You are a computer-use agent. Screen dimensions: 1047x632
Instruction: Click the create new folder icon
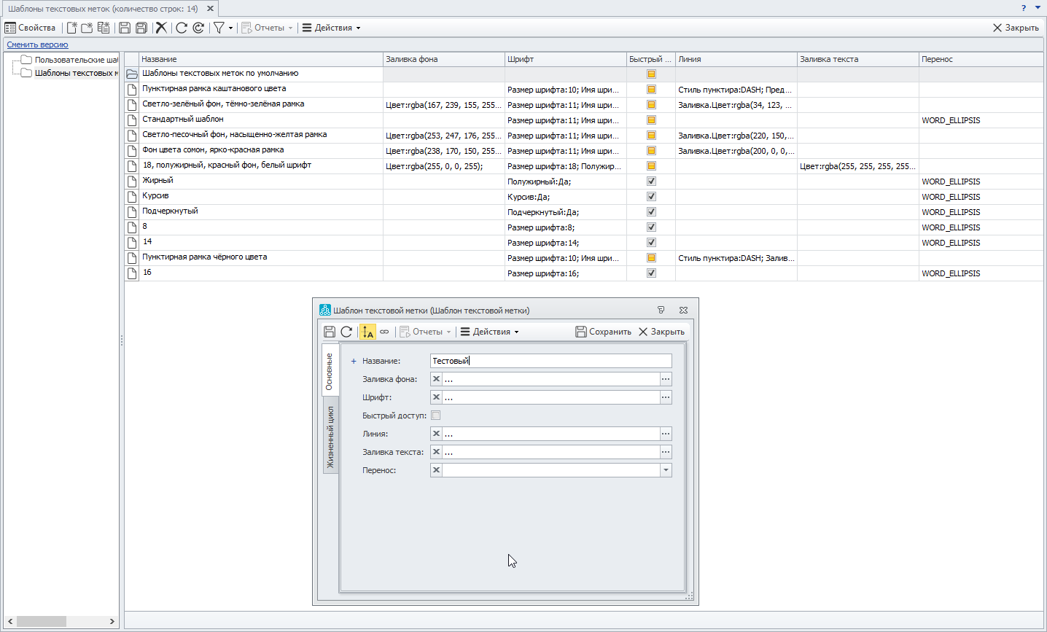coord(87,28)
